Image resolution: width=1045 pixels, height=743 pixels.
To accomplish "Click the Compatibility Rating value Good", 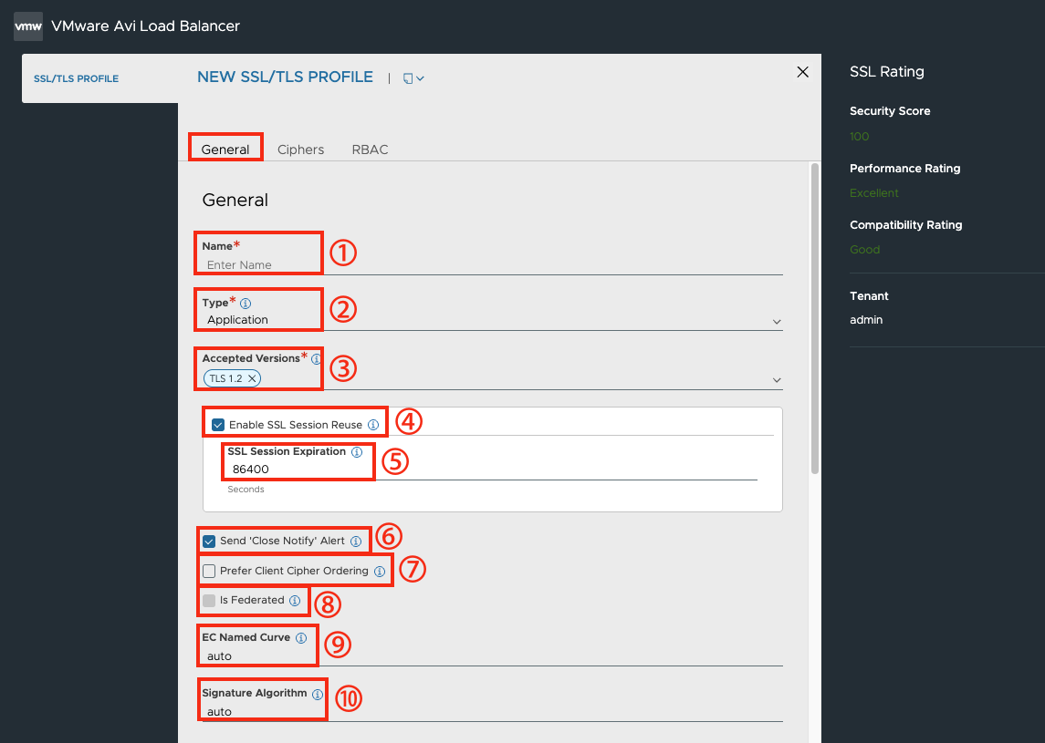I will coord(864,250).
